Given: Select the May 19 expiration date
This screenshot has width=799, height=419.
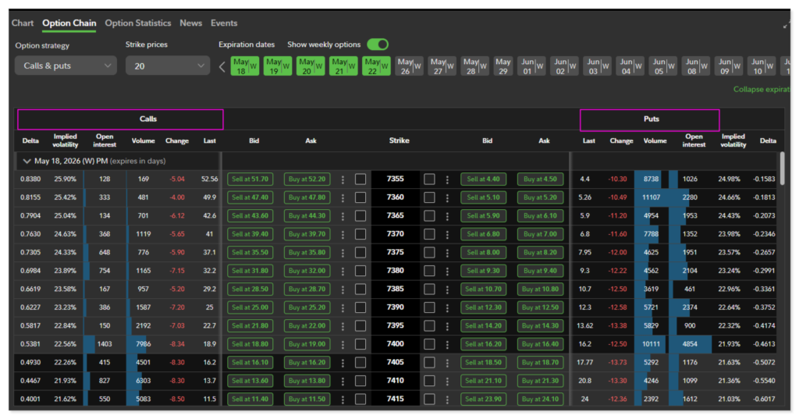Looking at the screenshot, I should coord(278,66).
